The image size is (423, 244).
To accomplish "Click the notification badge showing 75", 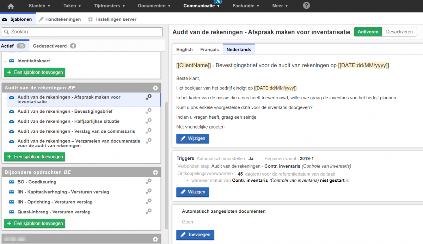I will tap(218, 2).
